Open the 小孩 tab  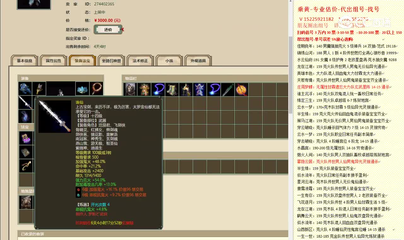coord(169,60)
